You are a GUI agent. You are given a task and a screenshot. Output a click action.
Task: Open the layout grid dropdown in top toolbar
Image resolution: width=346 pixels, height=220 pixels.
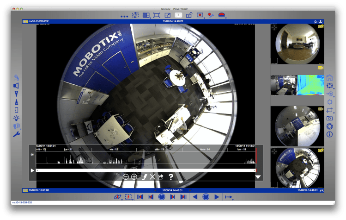click(146, 15)
